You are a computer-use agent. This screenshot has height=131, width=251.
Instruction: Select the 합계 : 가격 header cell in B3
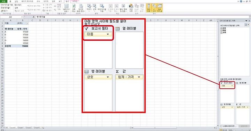[x=22, y=29]
